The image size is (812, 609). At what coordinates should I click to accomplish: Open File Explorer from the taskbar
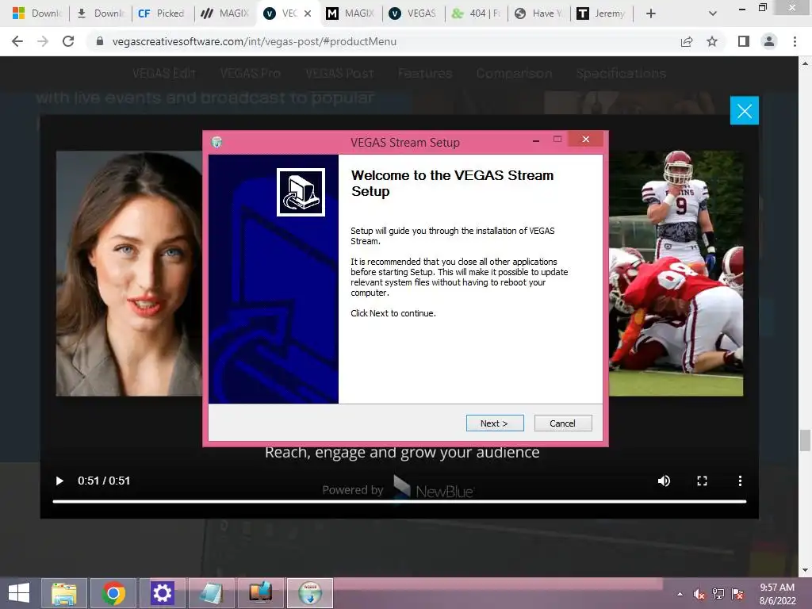[x=64, y=593]
